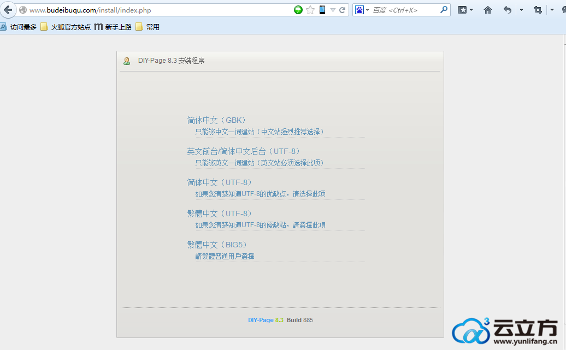Select 繁體中文（BIG5） install option

pos(217,245)
